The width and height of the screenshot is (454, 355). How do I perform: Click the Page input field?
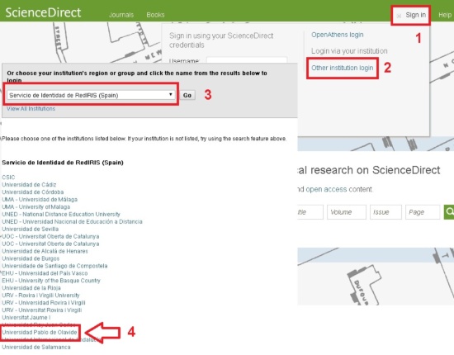[423, 212]
